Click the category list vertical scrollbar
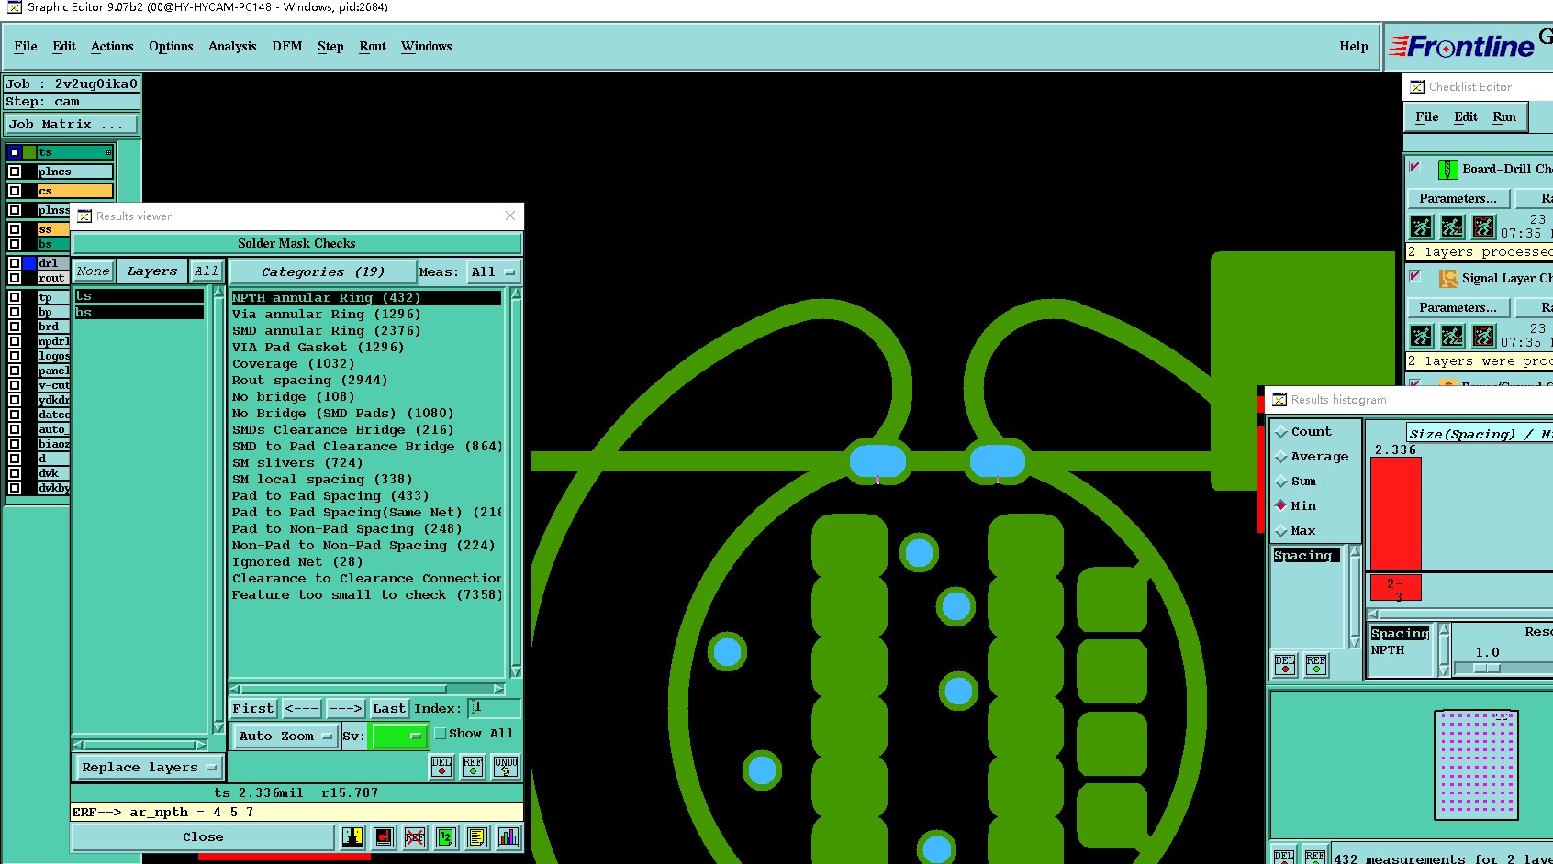The image size is (1553, 864). click(x=516, y=482)
